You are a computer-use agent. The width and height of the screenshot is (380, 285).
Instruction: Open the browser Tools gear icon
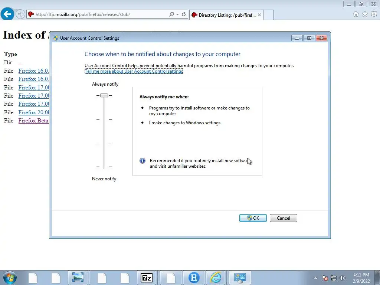374,14
